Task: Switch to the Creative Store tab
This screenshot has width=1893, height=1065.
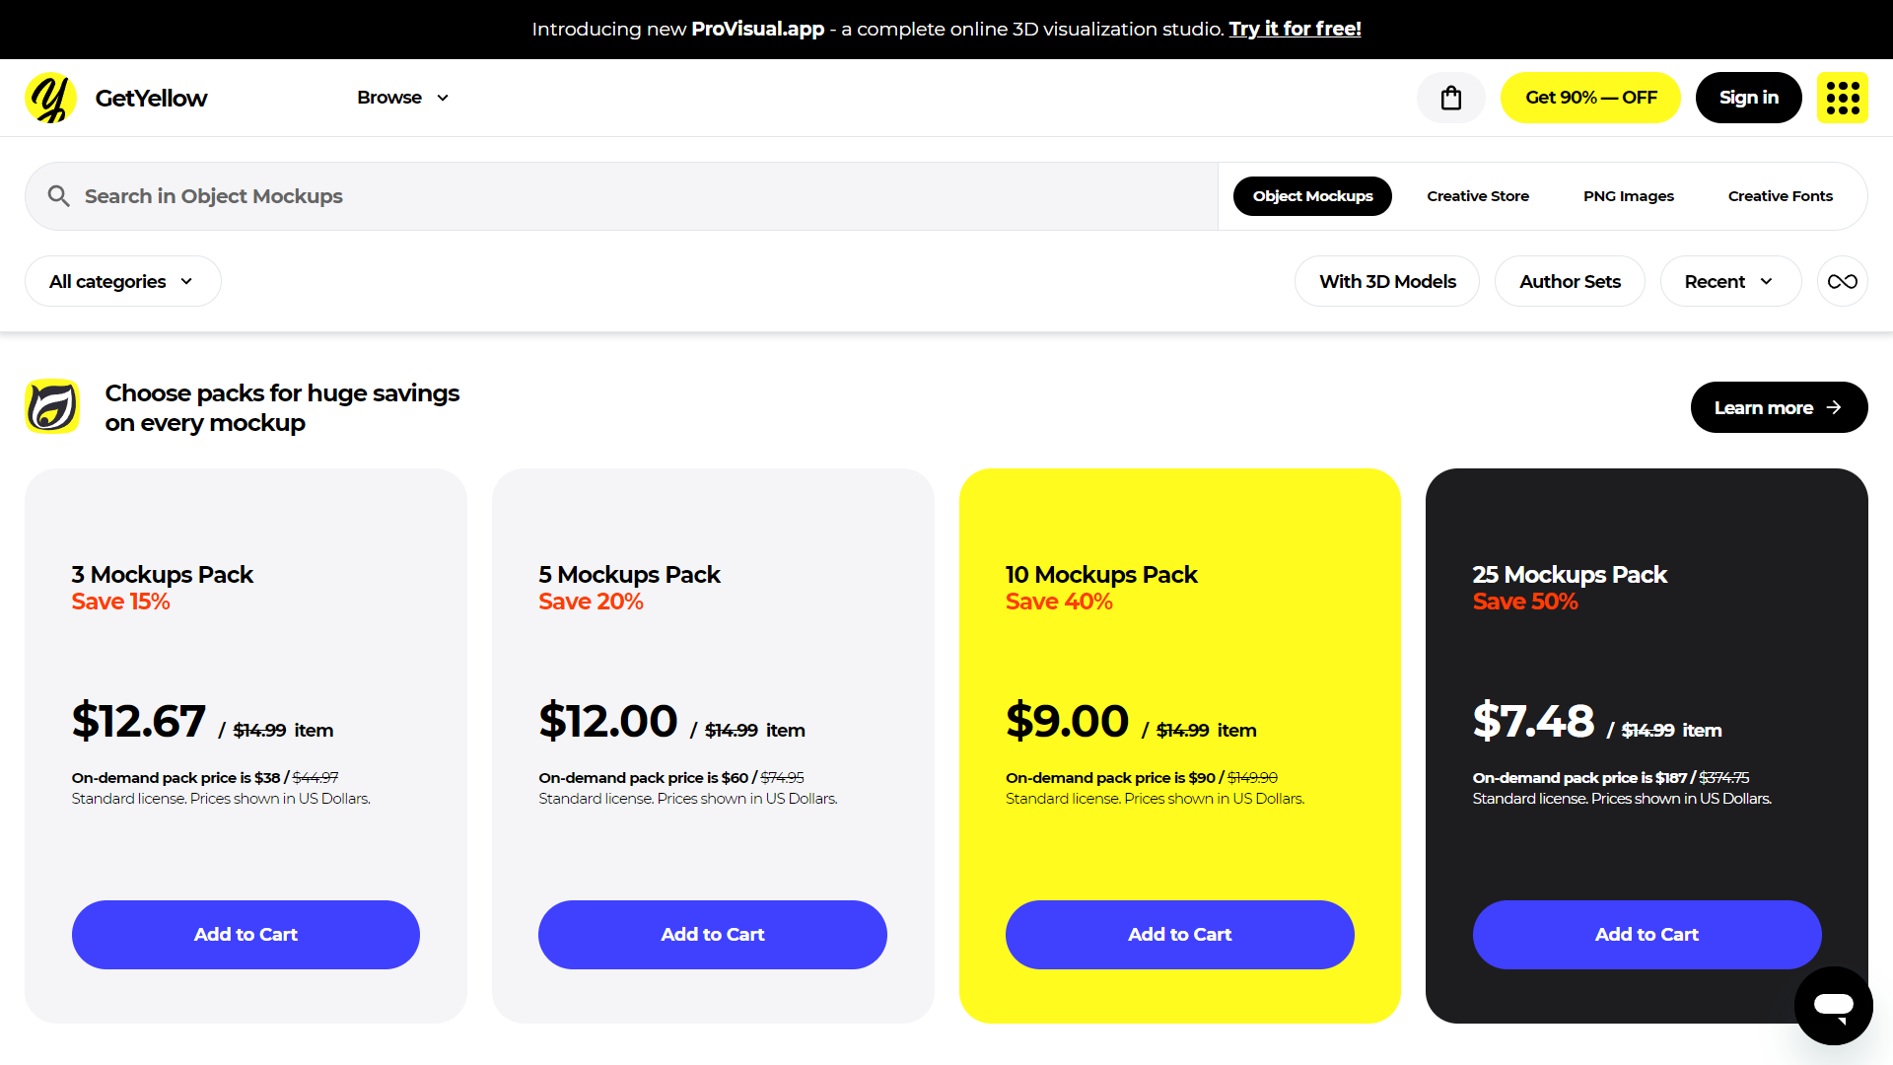Action: (x=1477, y=196)
